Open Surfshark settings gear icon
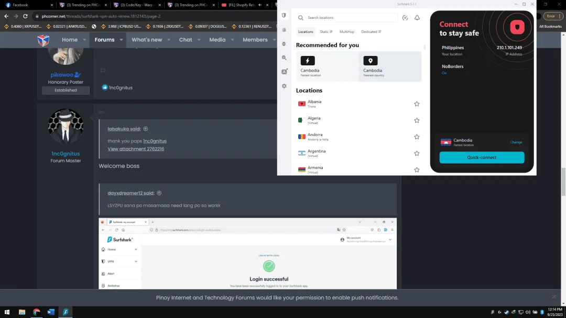Viewport: 566px width, 318px height. [x=284, y=86]
